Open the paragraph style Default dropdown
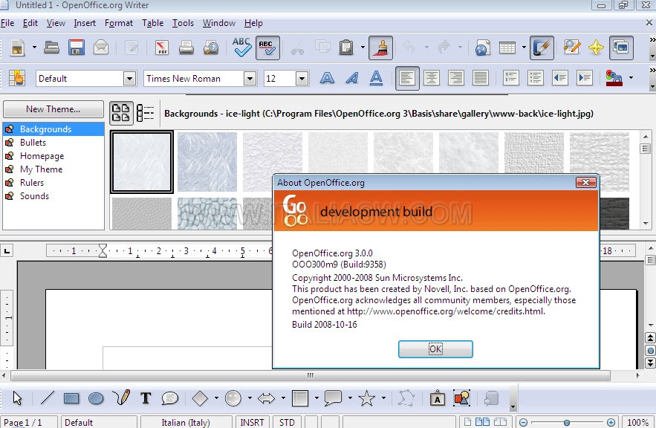The image size is (656, 428). coord(130,78)
